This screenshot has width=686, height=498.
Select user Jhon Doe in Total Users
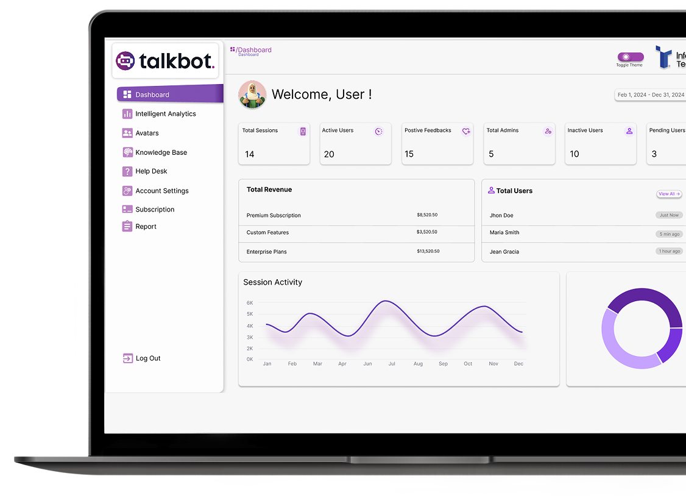(501, 215)
